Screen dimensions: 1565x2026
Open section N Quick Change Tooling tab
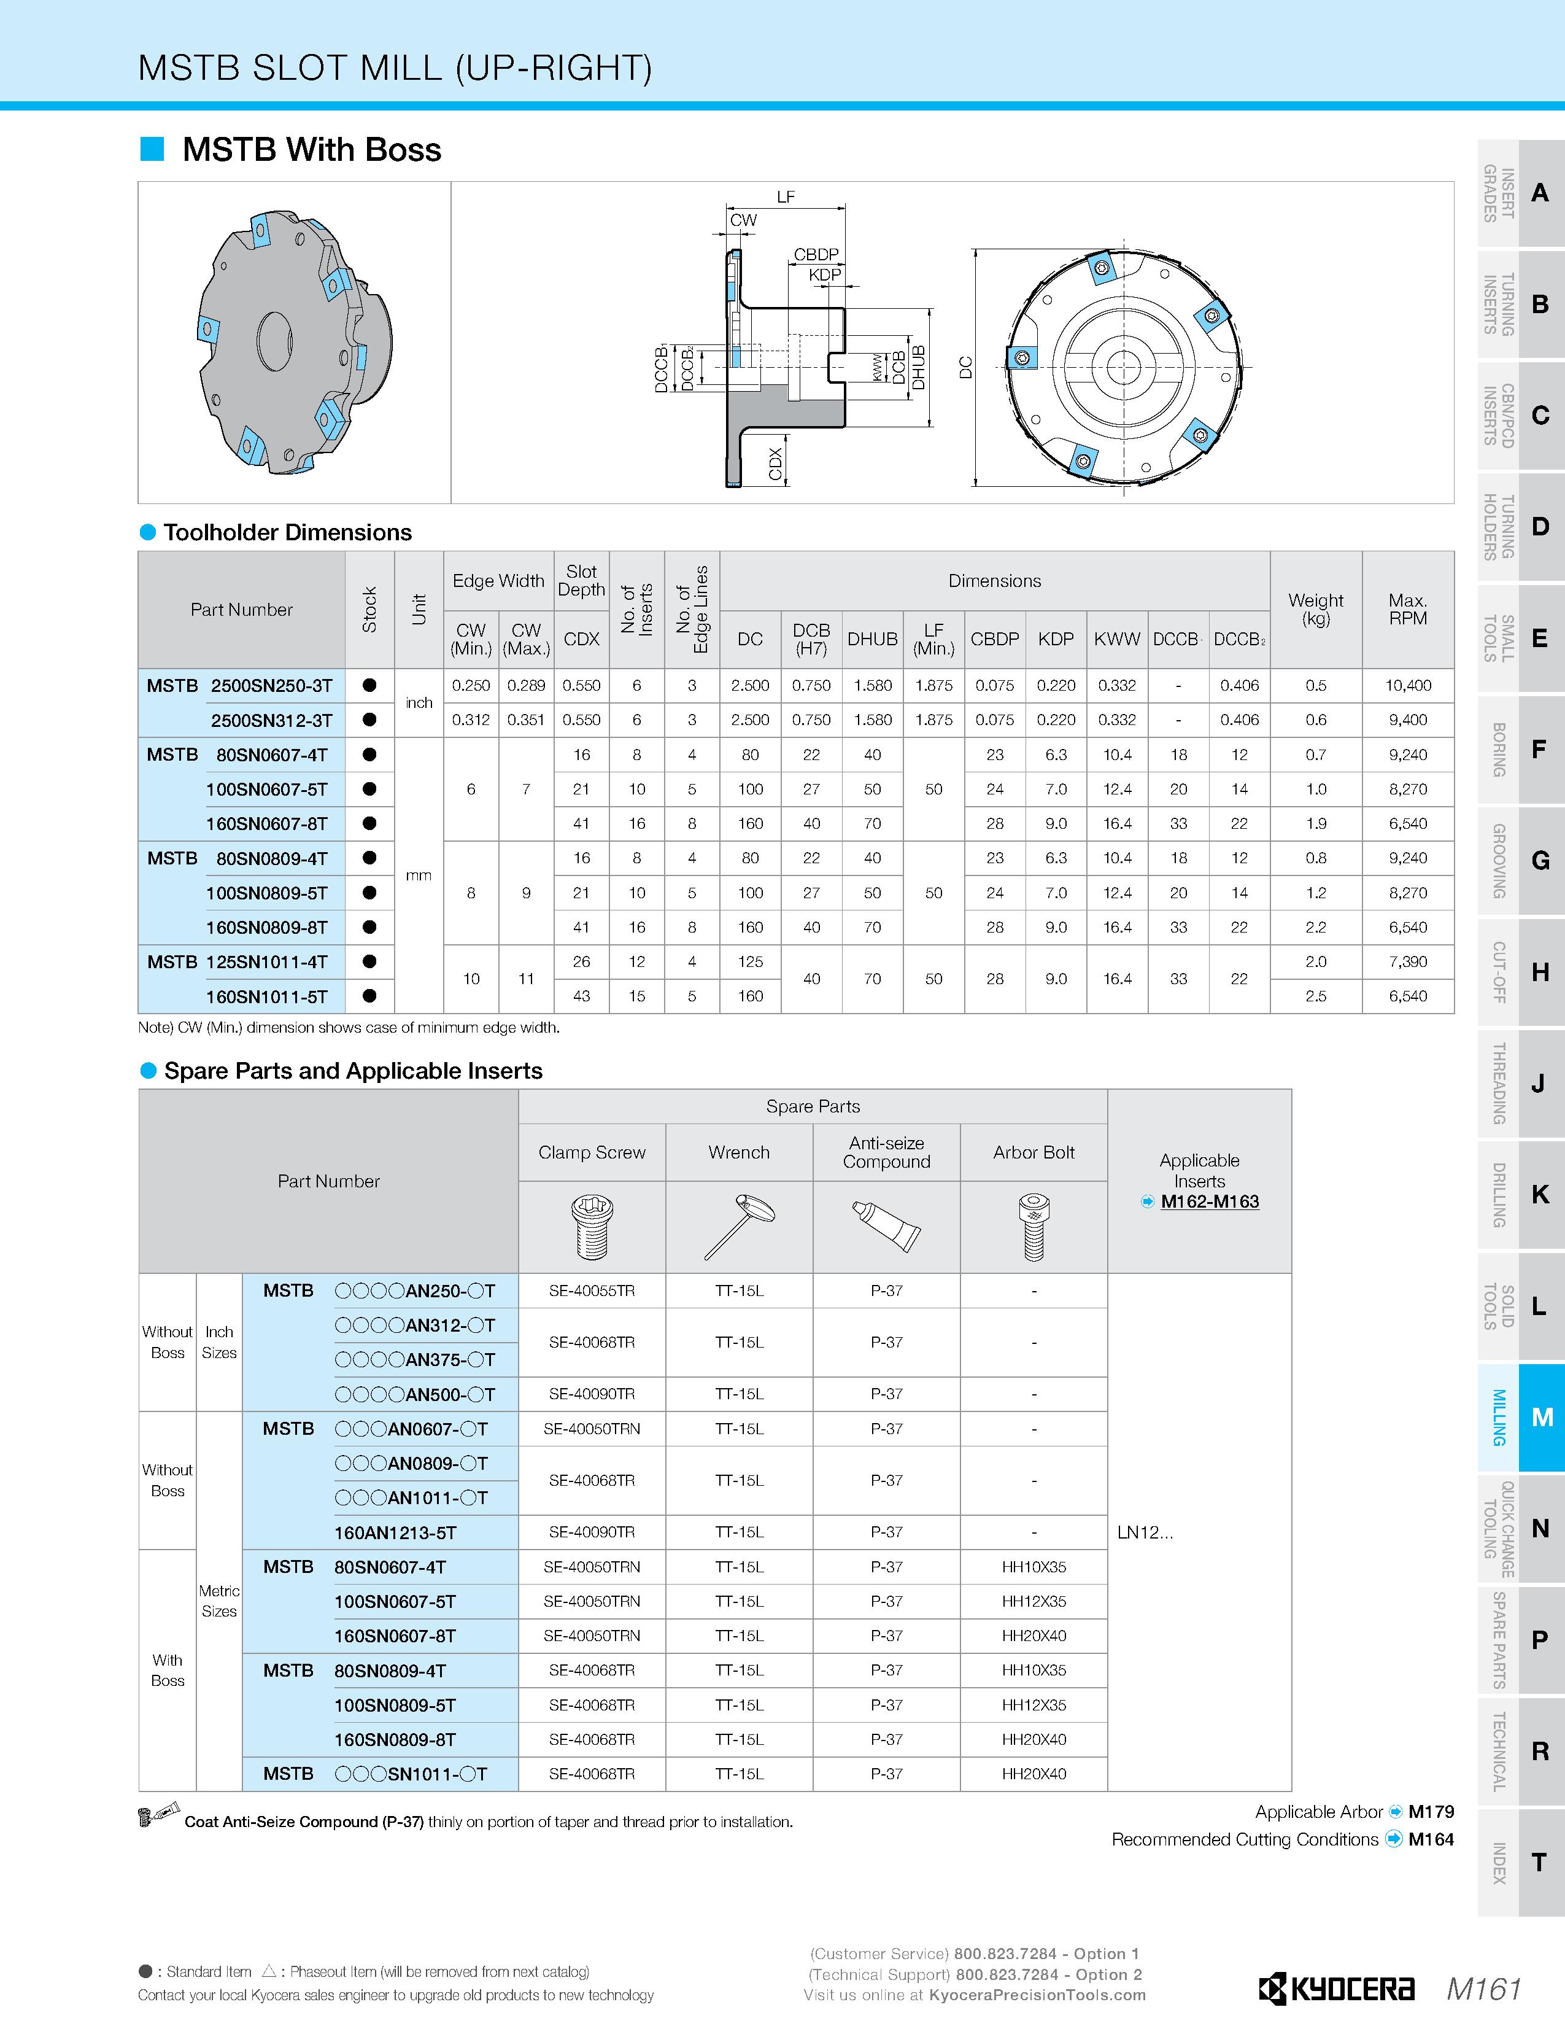click(1520, 1529)
